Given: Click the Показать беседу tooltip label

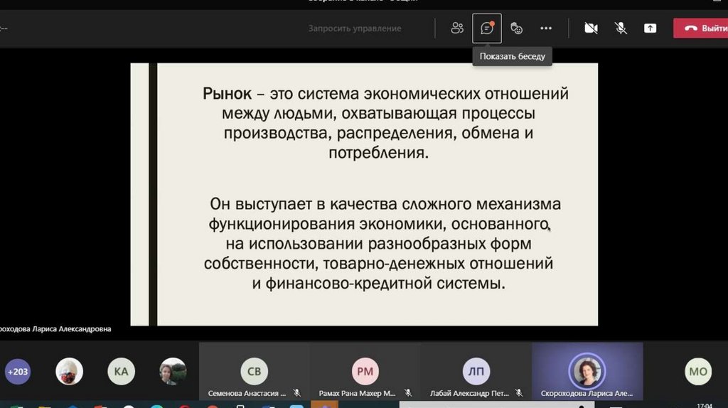Looking at the screenshot, I should 512,56.
